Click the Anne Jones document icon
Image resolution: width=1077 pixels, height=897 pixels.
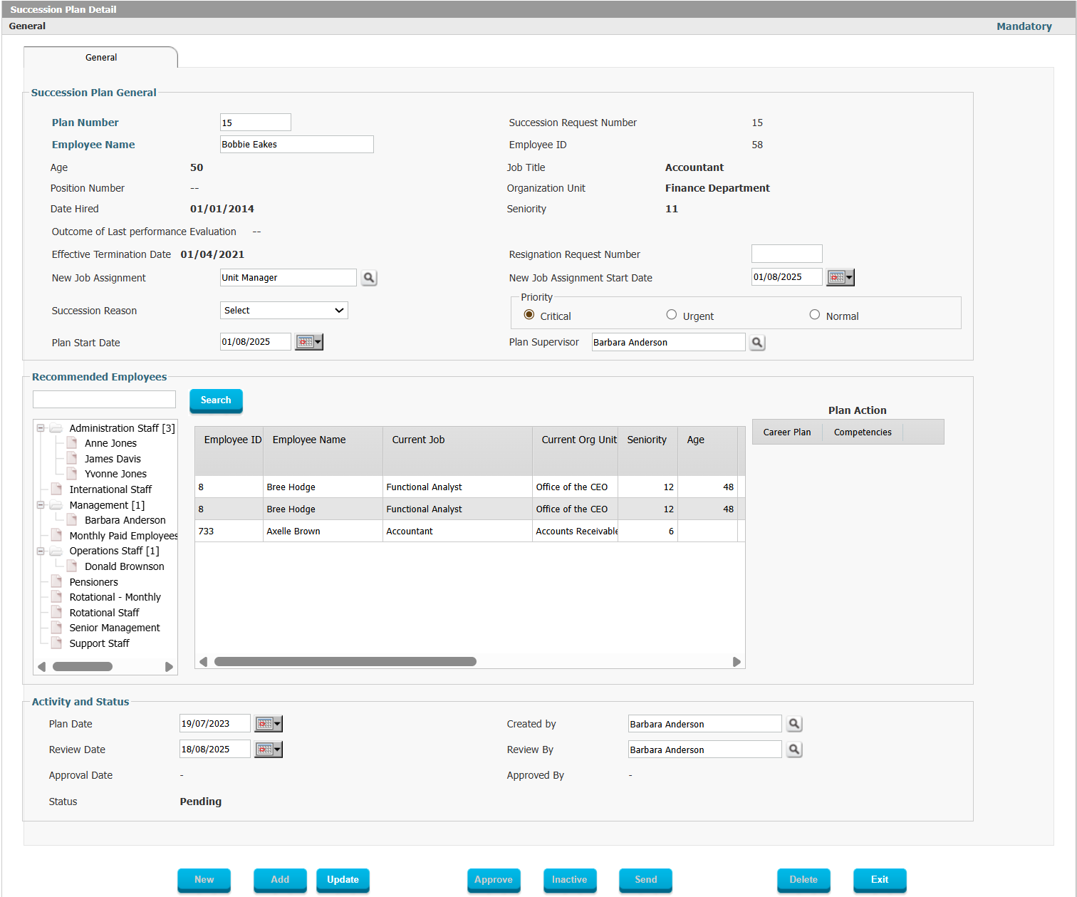[72, 443]
